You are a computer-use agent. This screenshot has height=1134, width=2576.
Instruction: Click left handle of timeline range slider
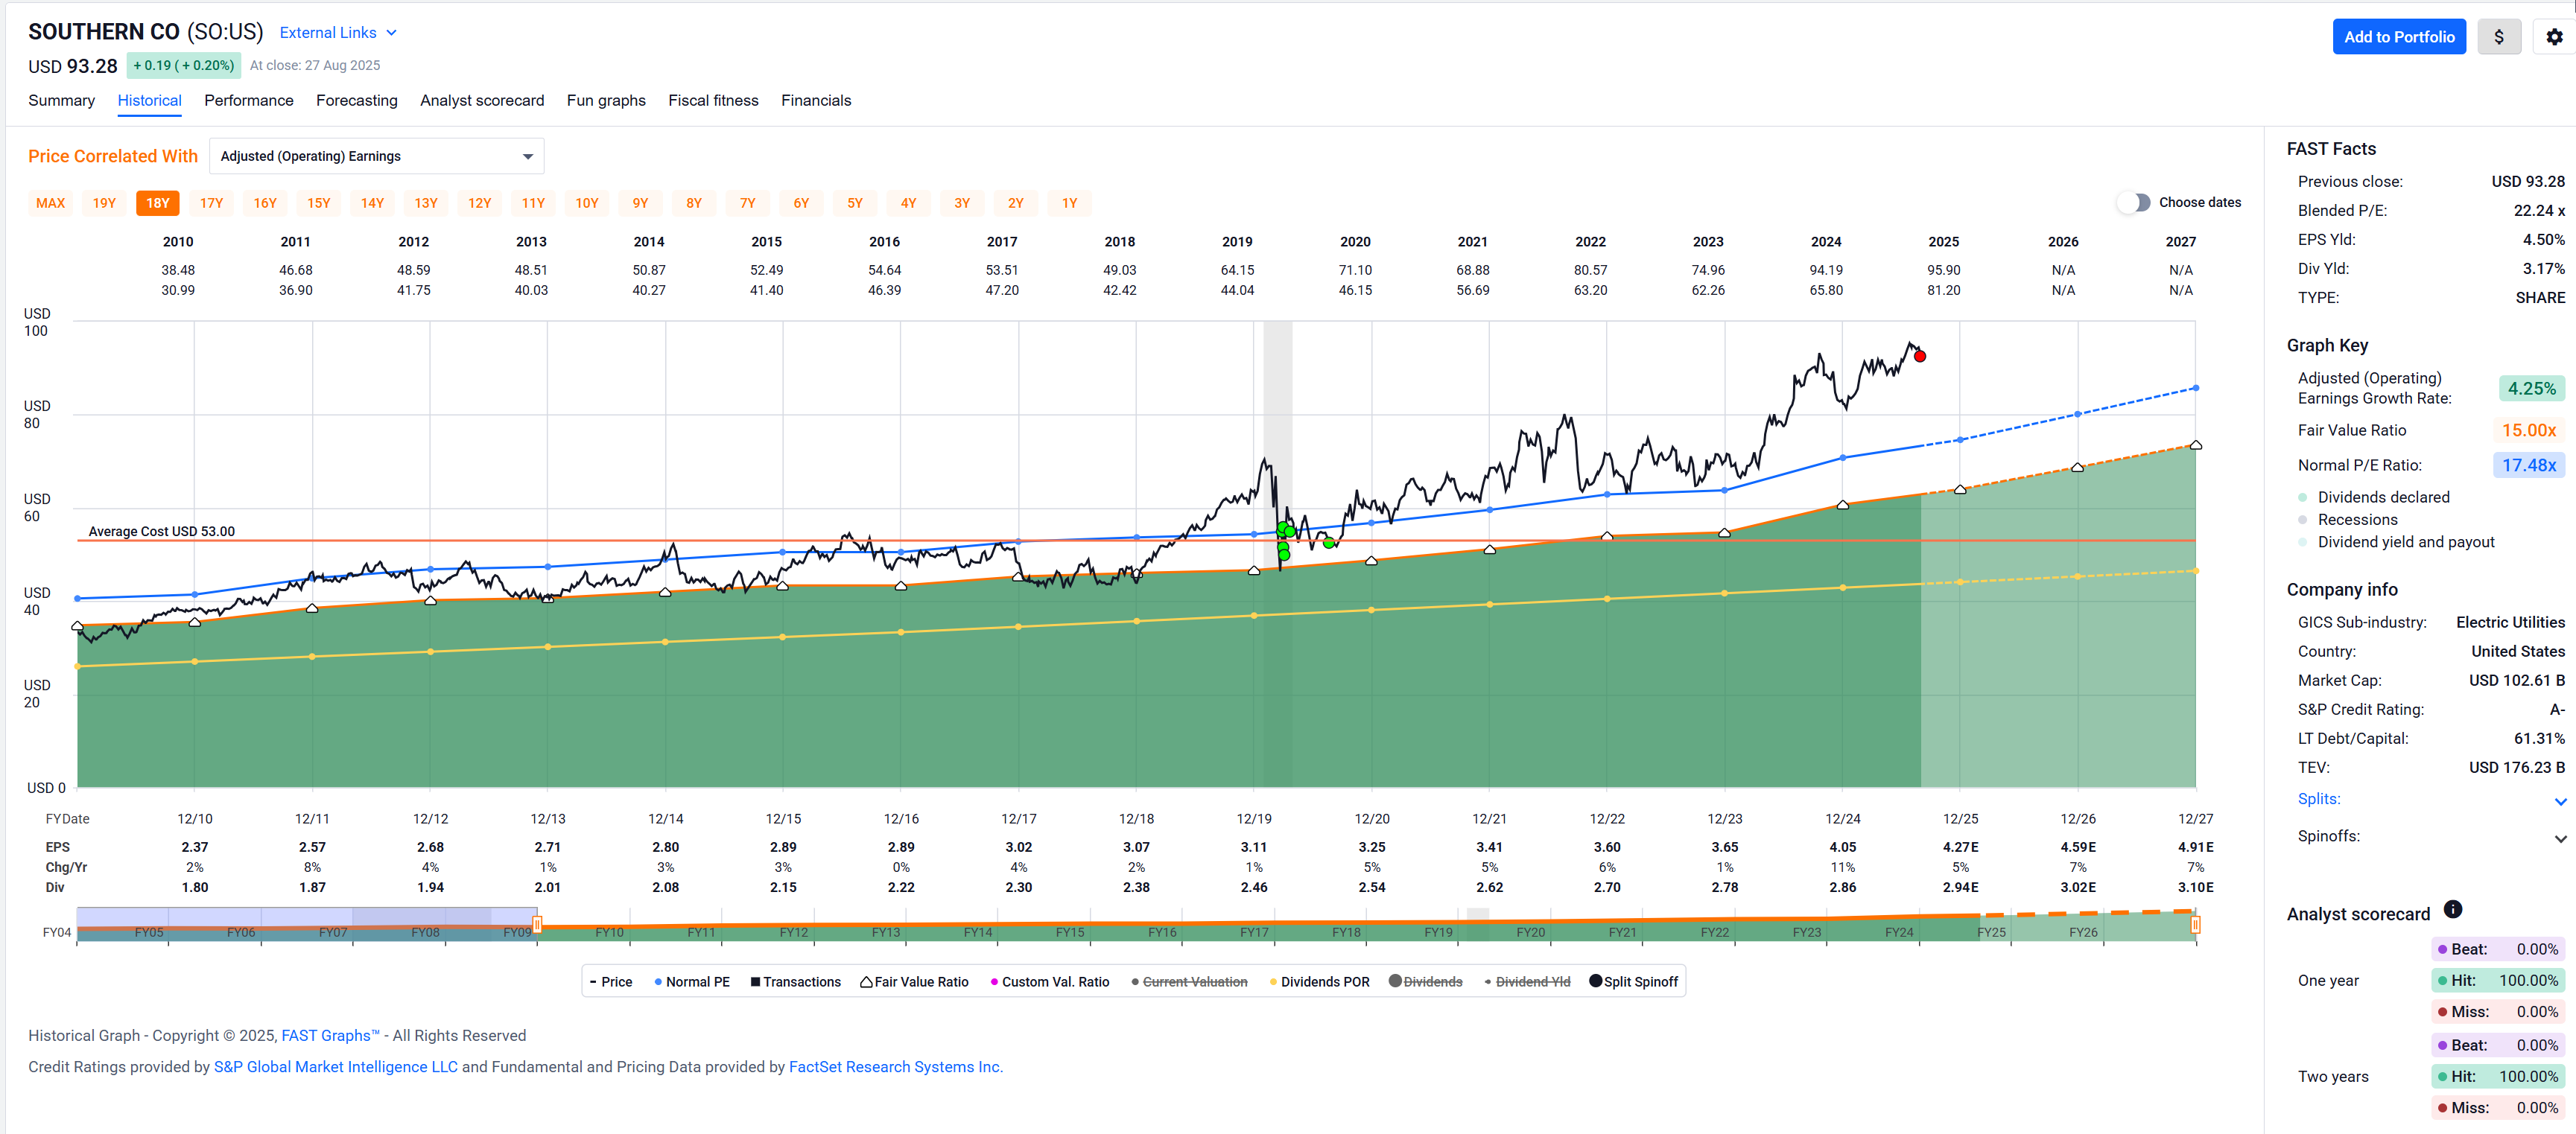(x=537, y=924)
